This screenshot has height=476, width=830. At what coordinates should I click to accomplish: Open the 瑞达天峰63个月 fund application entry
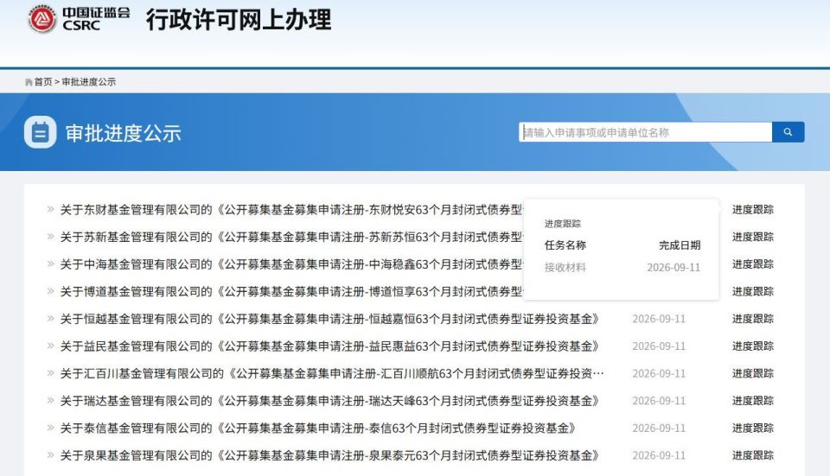point(329,401)
